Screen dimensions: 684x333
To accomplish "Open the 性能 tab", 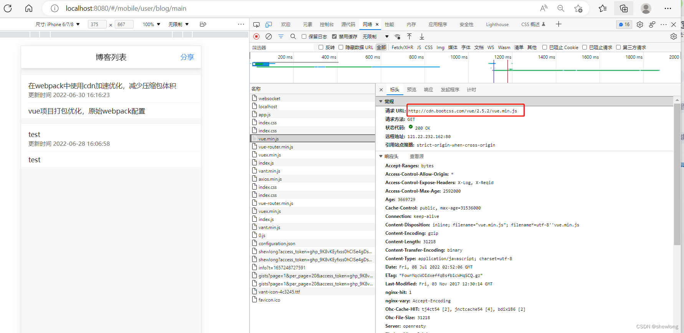I will 390,25.
